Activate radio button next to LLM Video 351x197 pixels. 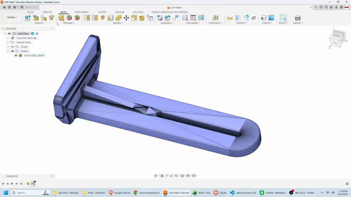[37, 34]
